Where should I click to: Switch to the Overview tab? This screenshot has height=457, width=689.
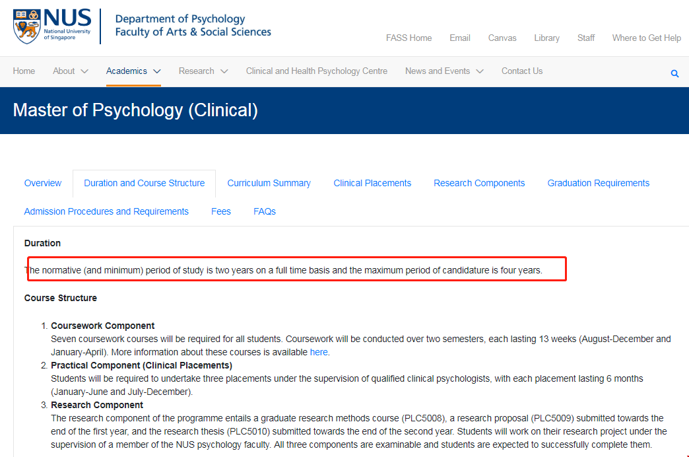point(43,184)
